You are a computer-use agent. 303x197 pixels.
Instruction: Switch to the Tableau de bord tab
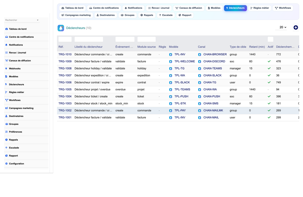72,8
